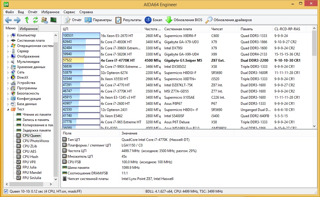Image resolution: width=320 pixels, height=197 pixels.
Task: Select the 32x Opteron 6274 row
Action: (186, 73)
